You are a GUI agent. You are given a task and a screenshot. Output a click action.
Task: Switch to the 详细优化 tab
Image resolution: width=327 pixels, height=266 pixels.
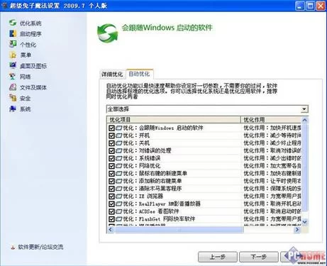(112, 74)
